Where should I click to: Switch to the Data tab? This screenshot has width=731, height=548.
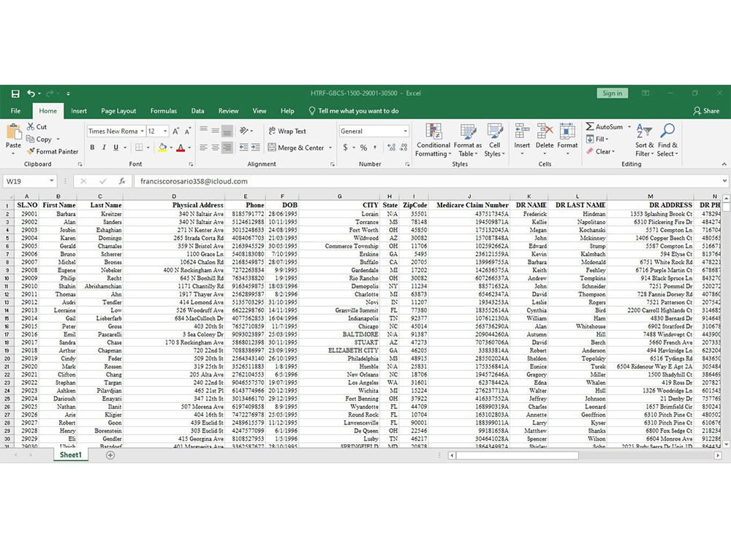197,111
